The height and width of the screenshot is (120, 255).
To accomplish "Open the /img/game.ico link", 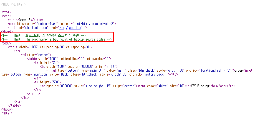I will point(70,28).
